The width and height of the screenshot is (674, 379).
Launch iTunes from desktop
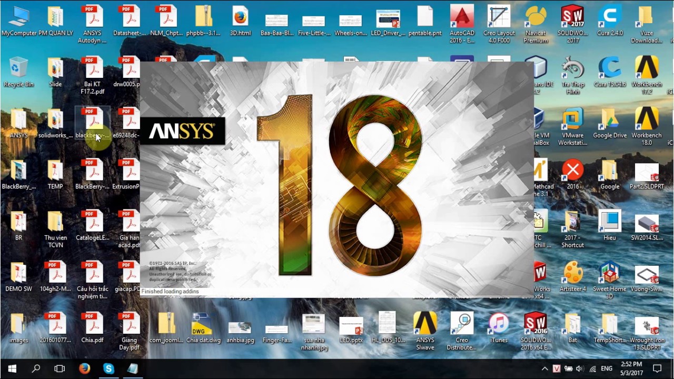[x=499, y=327]
